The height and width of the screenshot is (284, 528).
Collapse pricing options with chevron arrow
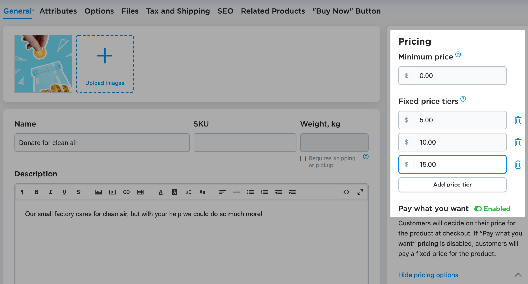coord(518,275)
